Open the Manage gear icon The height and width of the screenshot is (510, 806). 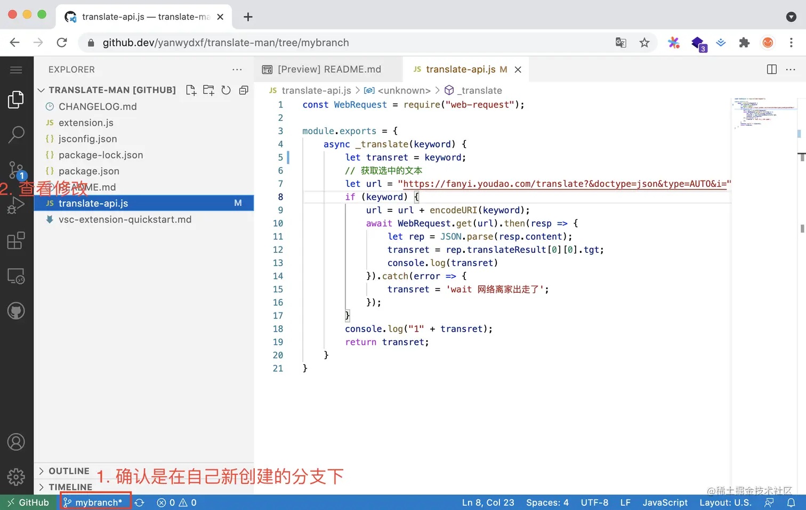click(x=16, y=477)
